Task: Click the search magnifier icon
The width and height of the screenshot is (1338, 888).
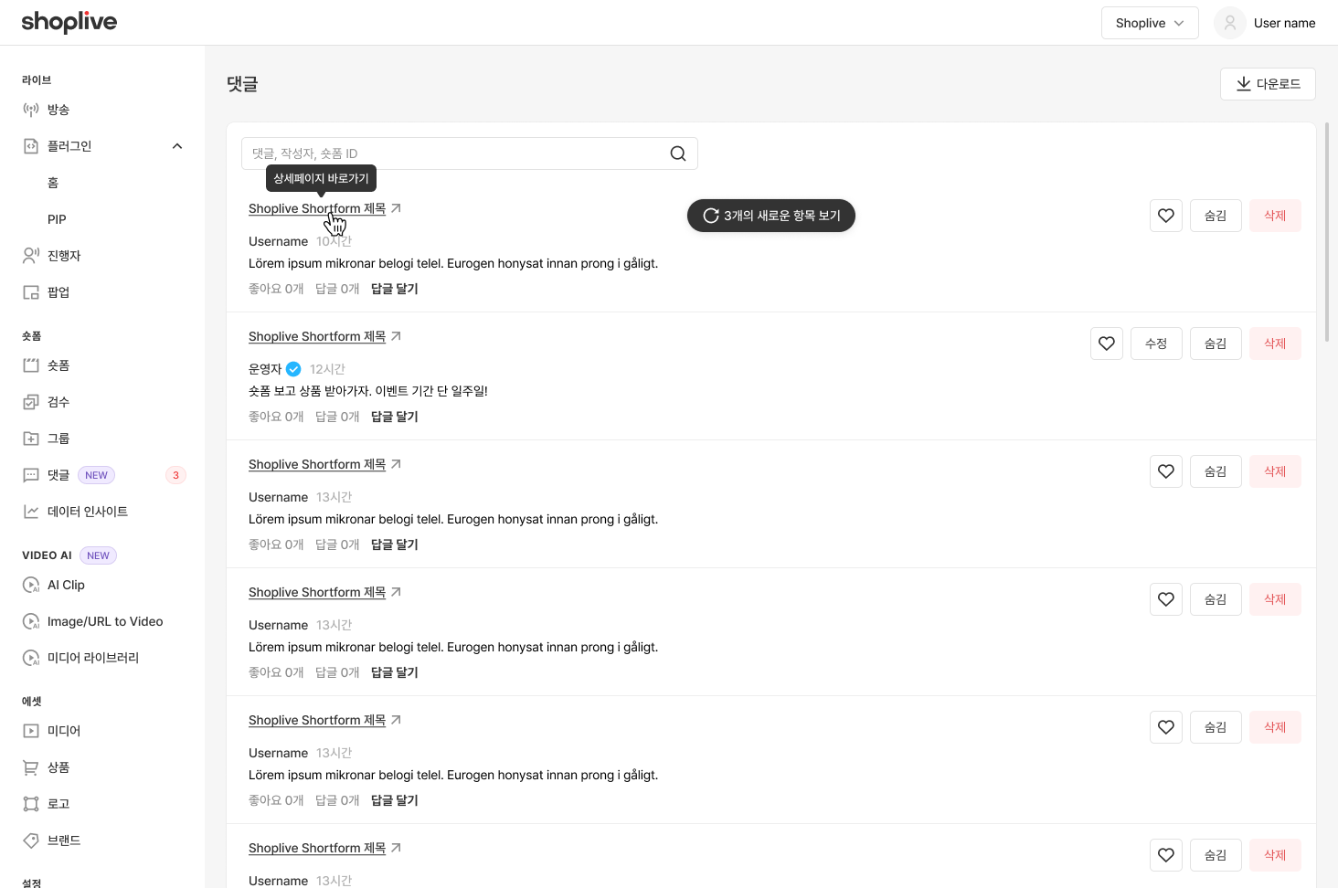Action: 678,153
